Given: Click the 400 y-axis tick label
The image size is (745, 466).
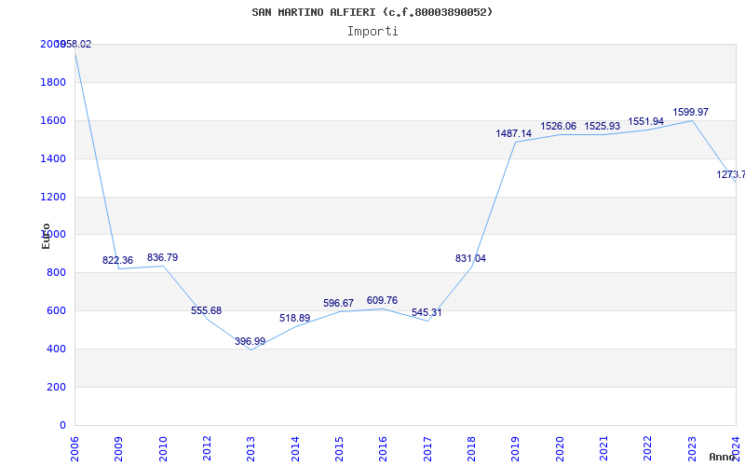Looking at the screenshot, I should click(57, 349).
